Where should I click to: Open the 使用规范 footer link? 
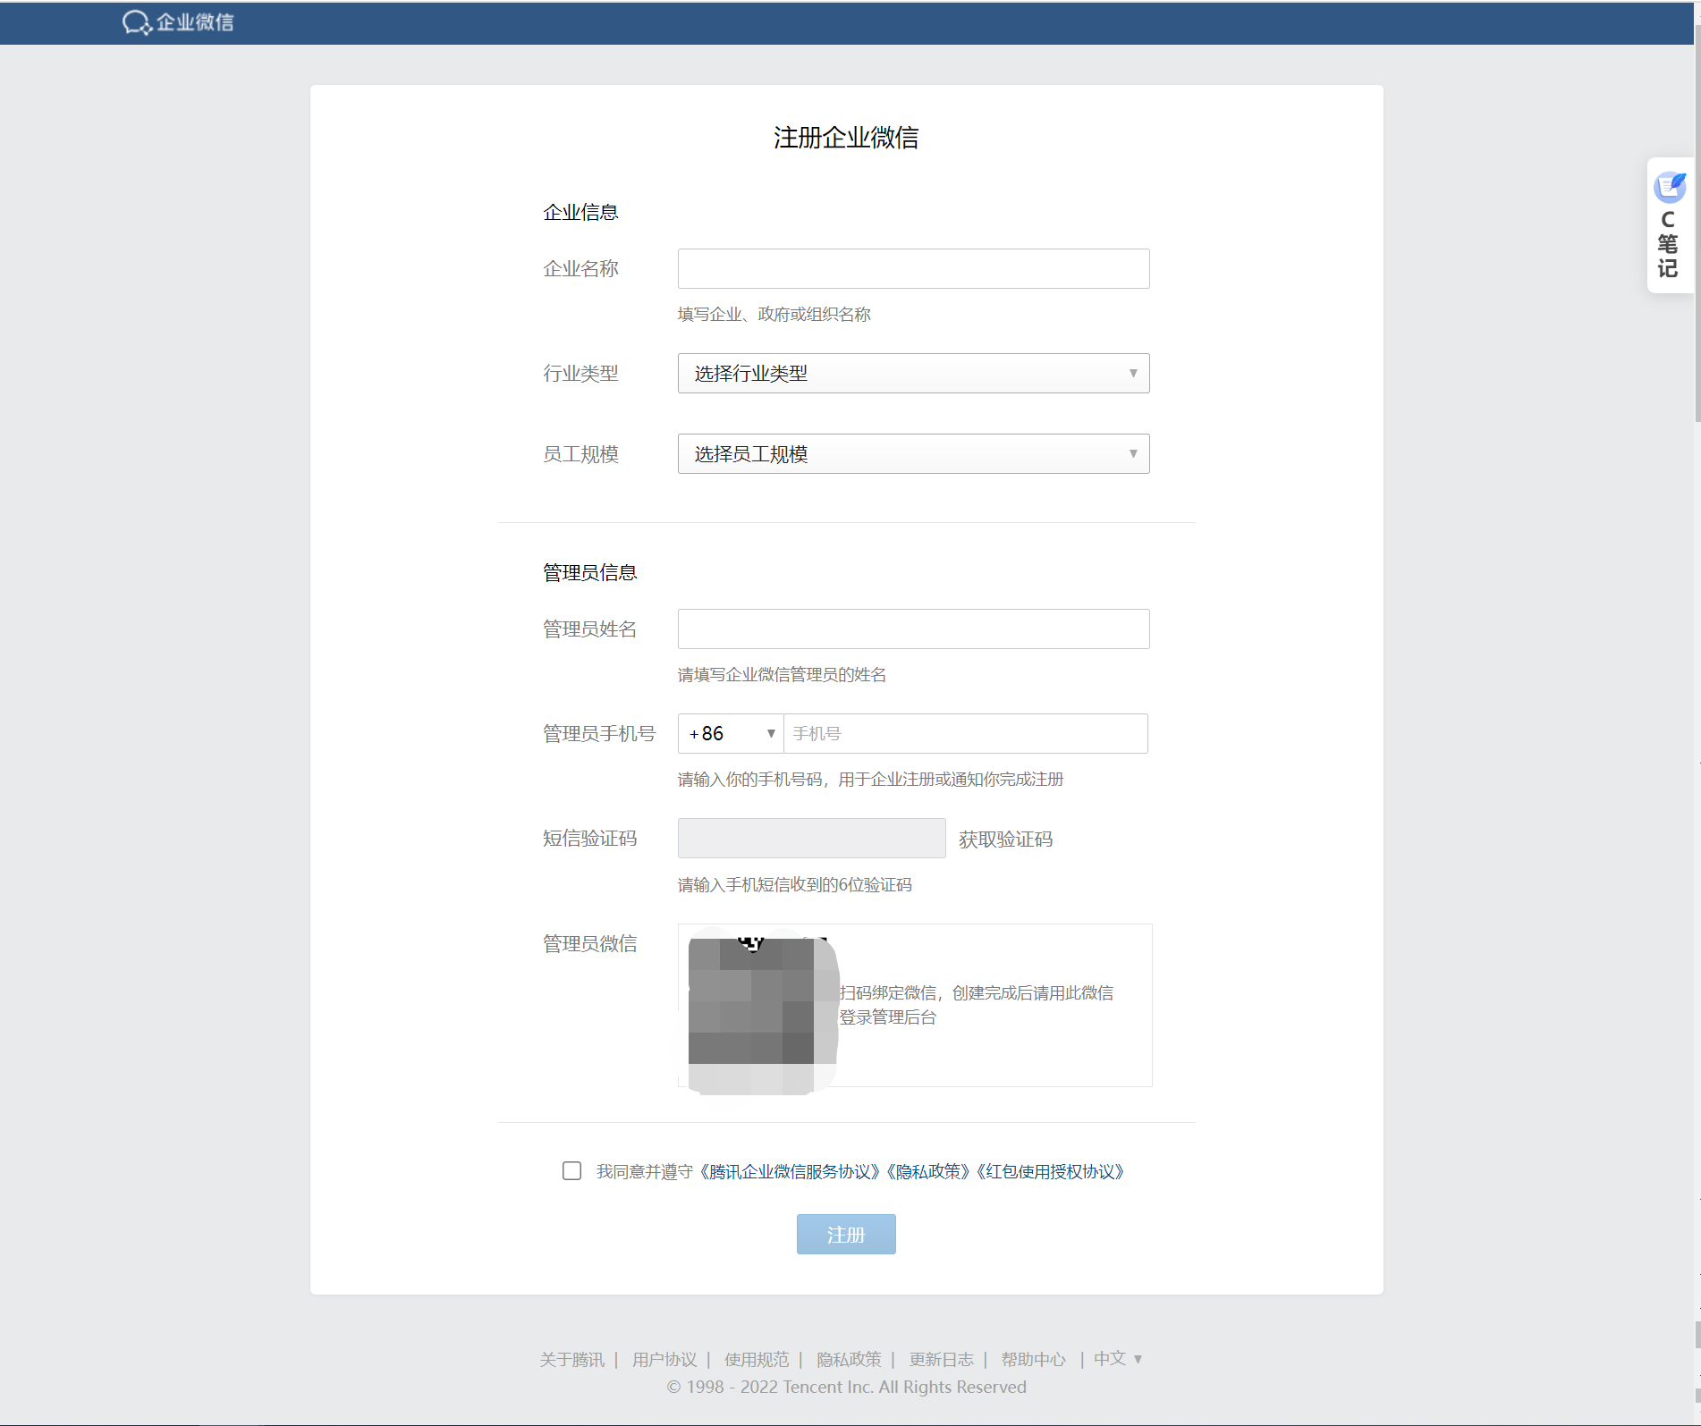click(757, 1359)
